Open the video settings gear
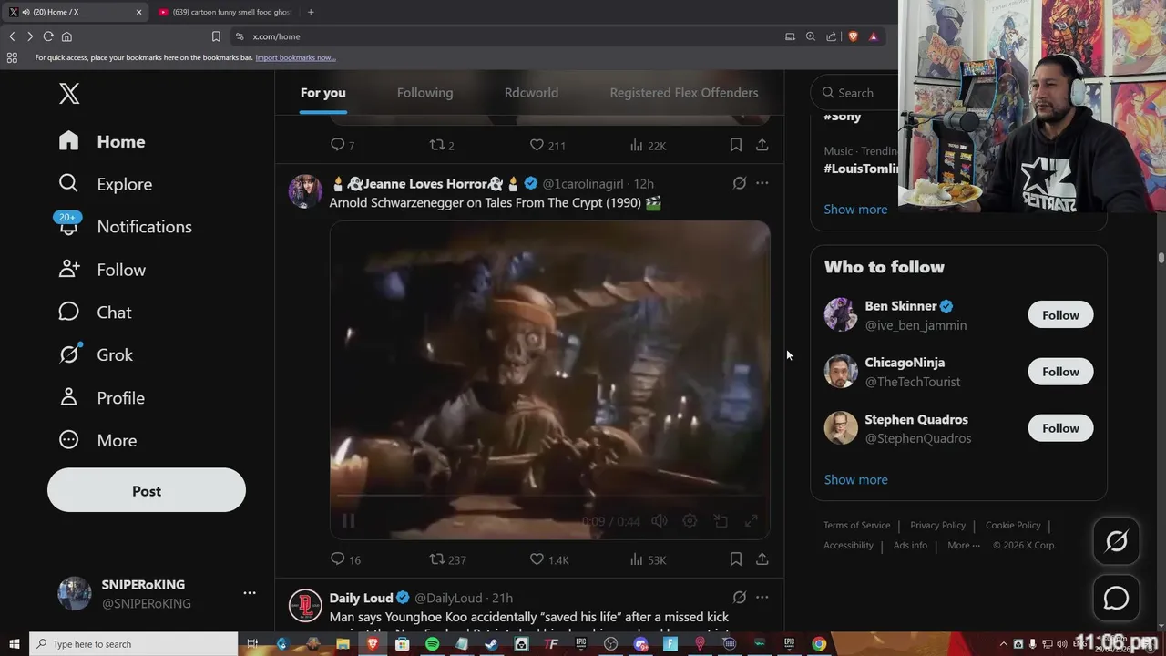The height and width of the screenshot is (656, 1166). [690, 521]
